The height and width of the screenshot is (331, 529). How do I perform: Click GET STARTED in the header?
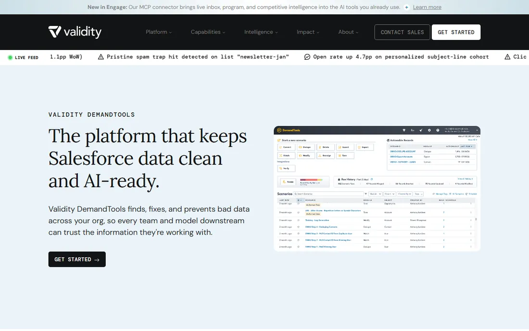[x=456, y=32]
